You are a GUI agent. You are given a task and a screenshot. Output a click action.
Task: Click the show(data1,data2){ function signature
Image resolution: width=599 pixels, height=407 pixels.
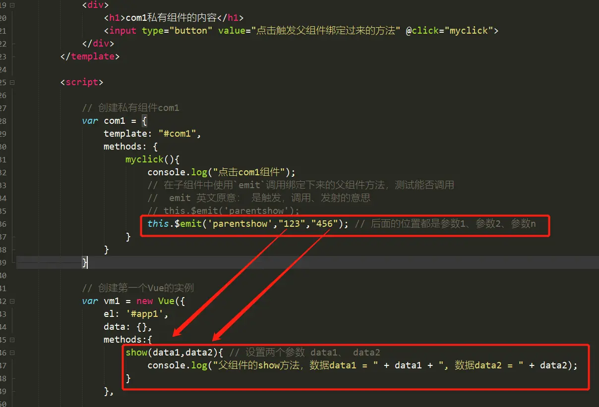tap(175, 353)
